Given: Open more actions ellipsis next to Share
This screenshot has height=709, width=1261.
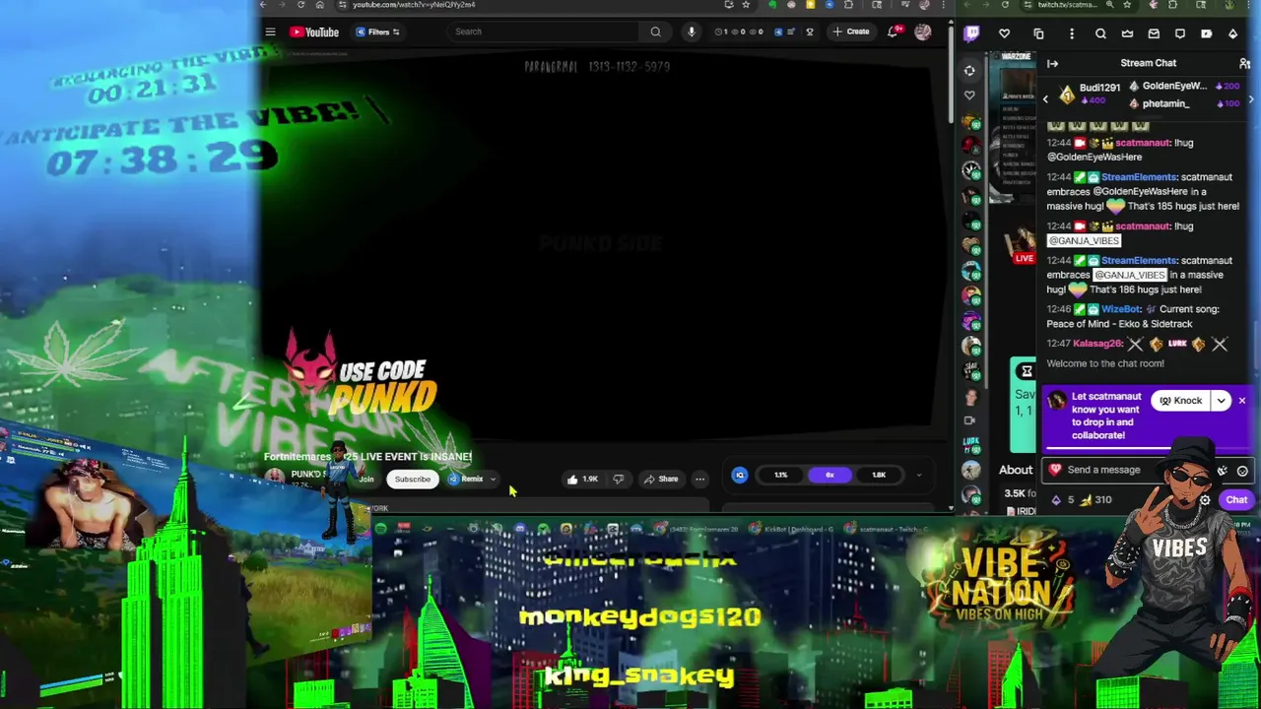Looking at the screenshot, I should pyautogui.click(x=699, y=480).
